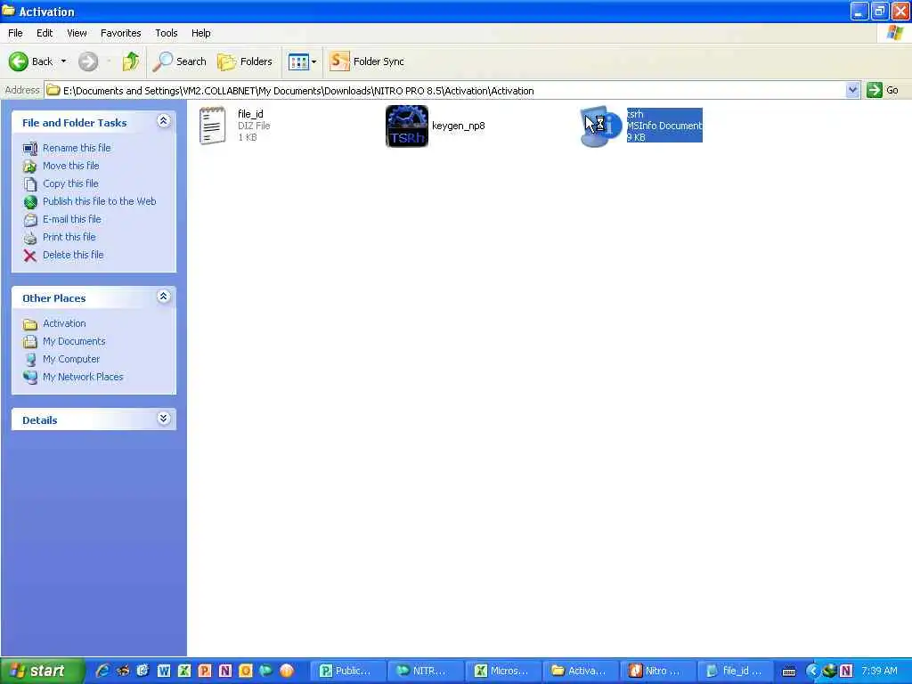Screen dimensions: 912x684
Task: Click the Forward navigation arrow icon
Action: (x=88, y=61)
